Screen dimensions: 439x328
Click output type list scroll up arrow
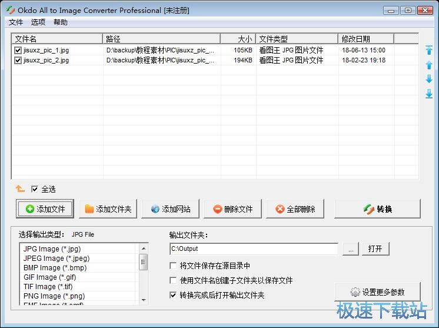click(144, 249)
